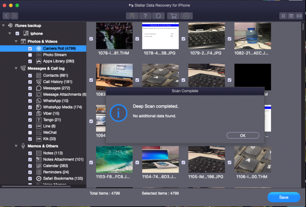306x207 pixels.
Task: Open help via the question mark icon
Action: point(145,16)
